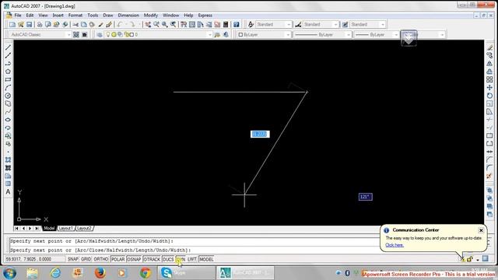
Task: Open the Draw menu
Action: [x=108, y=16]
